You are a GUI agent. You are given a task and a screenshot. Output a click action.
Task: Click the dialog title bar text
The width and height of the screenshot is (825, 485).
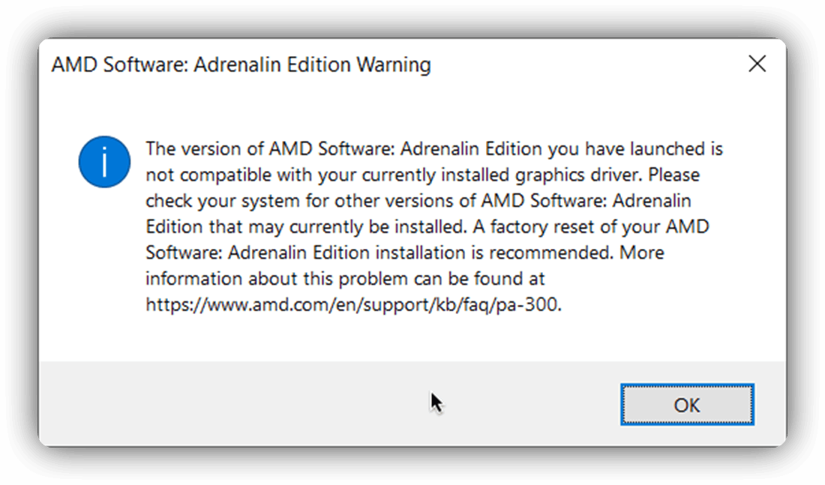click(x=241, y=64)
